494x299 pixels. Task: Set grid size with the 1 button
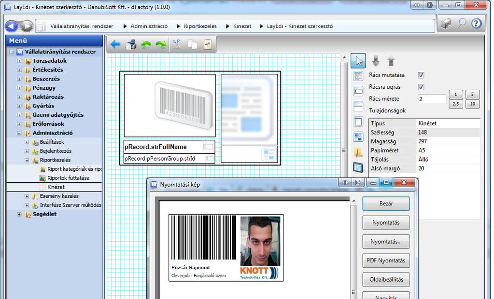coord(455,95)
